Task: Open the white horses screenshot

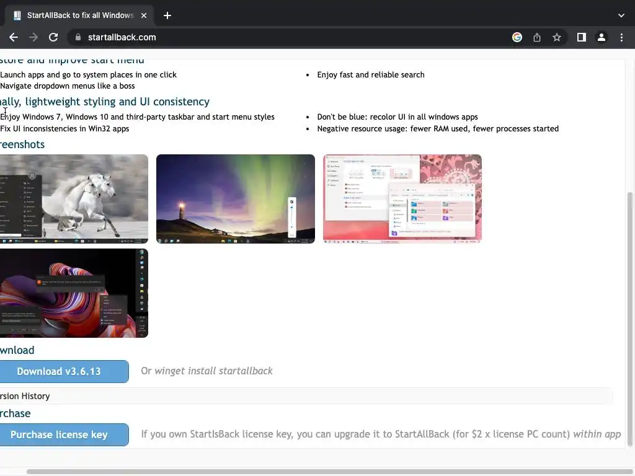Action: click(x=74, y=199)
